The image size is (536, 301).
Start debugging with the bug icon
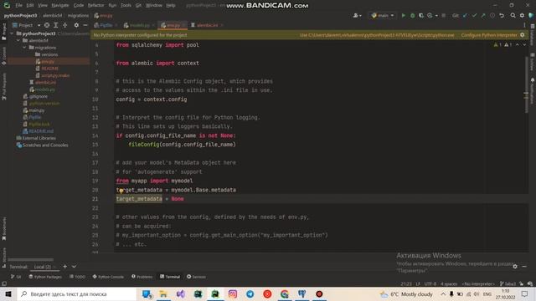(x=412, y=15)
